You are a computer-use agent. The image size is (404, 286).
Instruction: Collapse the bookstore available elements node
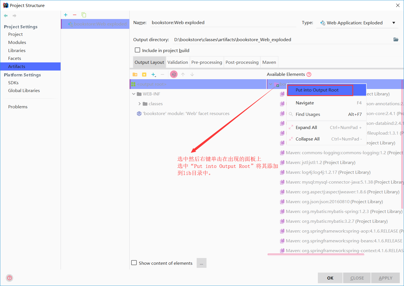(x=270, y=84)
